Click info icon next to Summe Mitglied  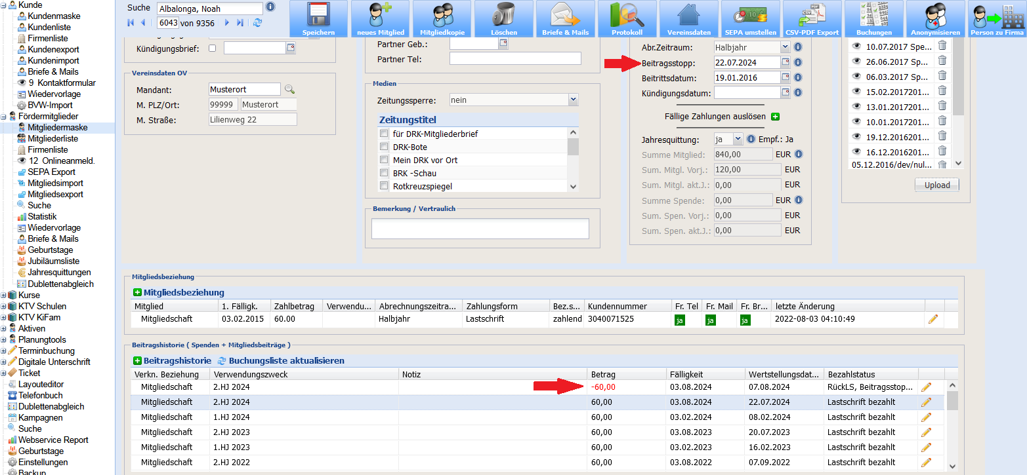click(x=799, y=155)
